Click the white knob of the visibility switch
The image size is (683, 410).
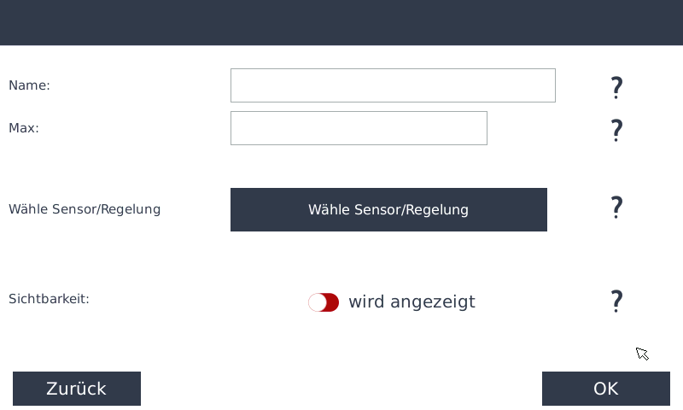pyautogui.click(x=317, y=302)
